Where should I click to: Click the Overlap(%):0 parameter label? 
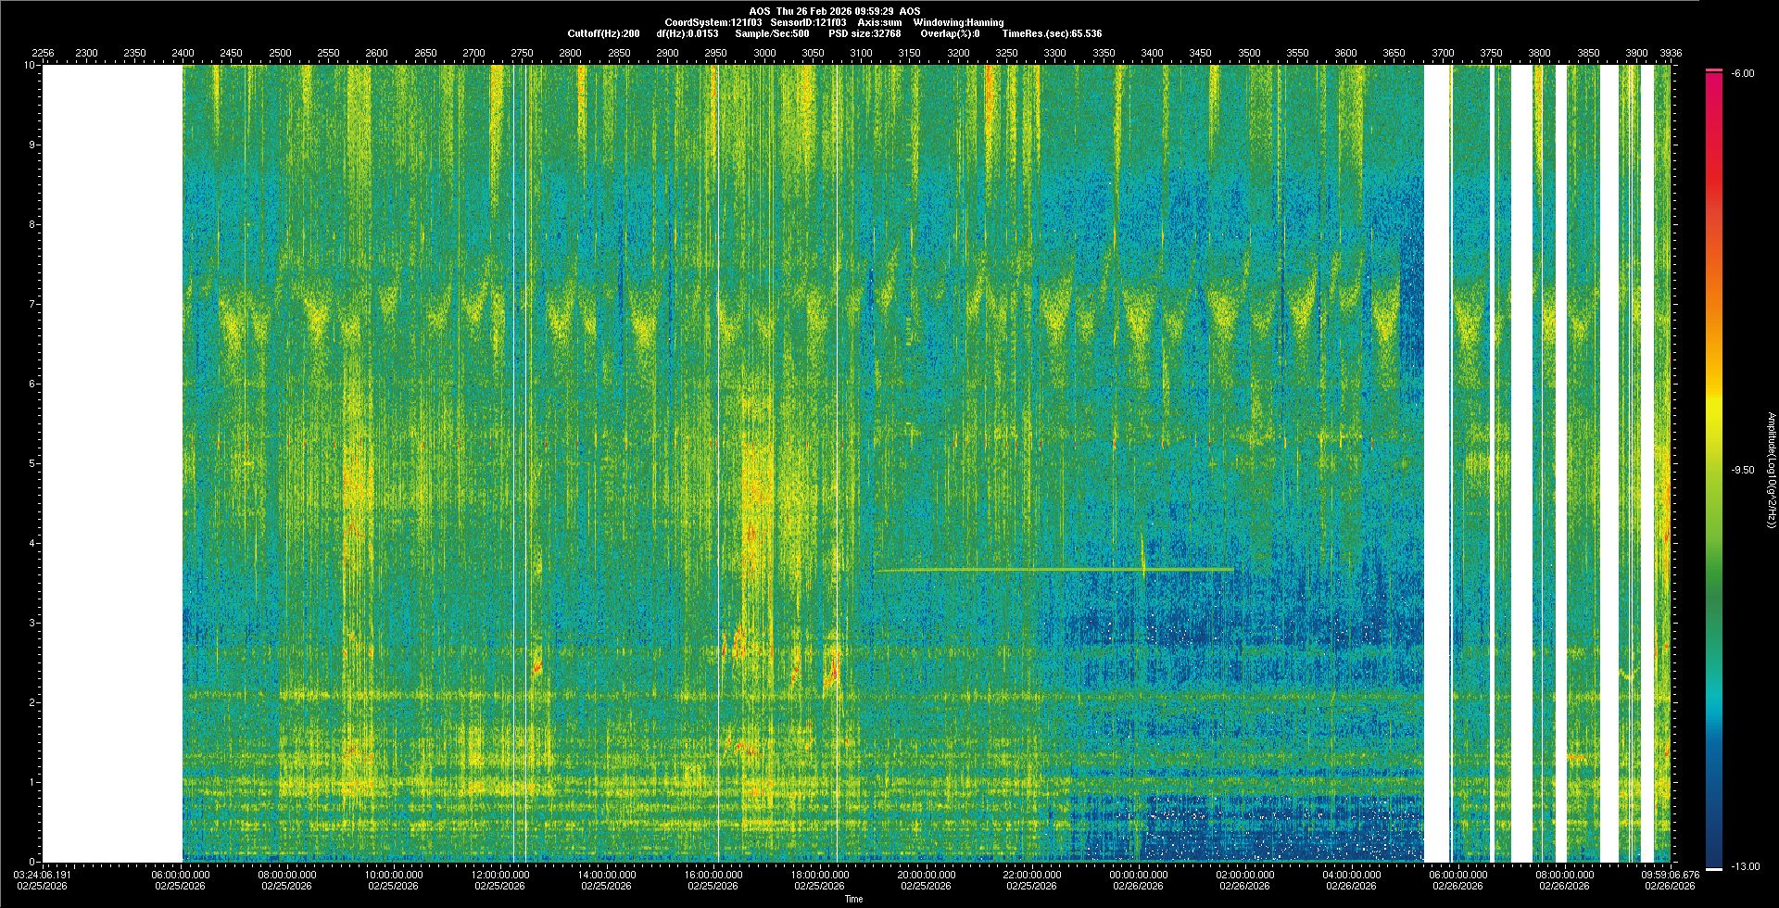coord(950,33)
